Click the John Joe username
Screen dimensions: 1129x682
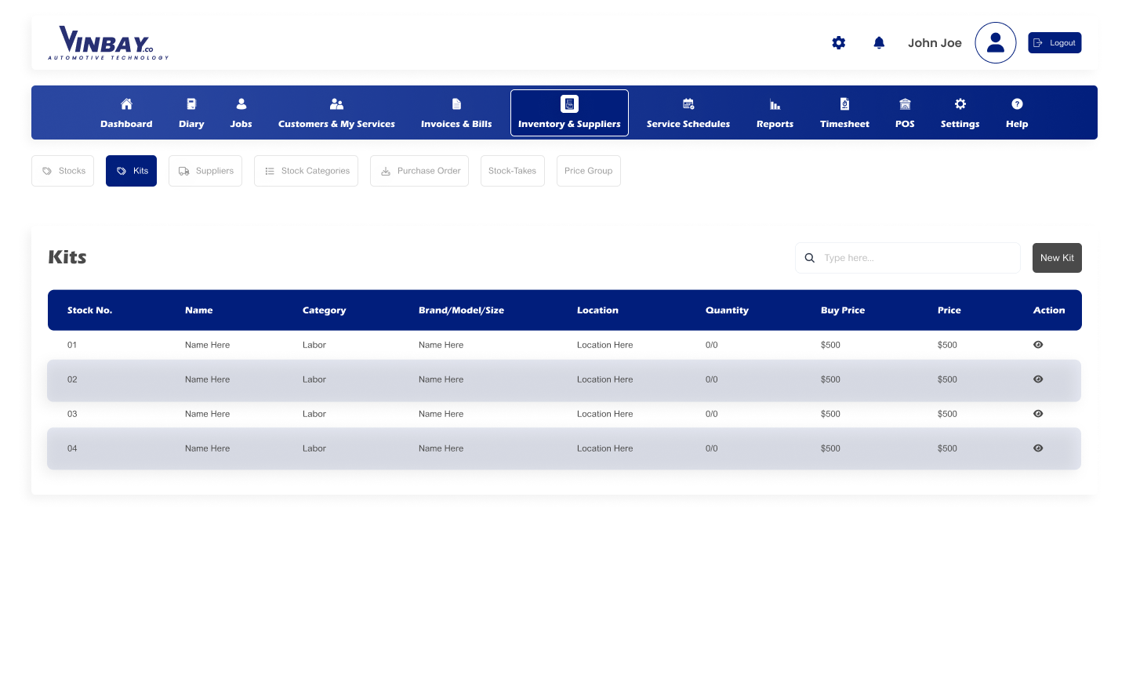(x=935, y=43)
